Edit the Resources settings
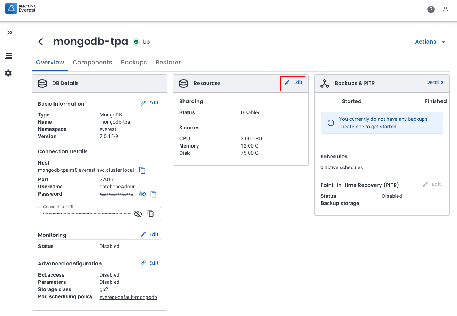This screenshot has width=457, height=316. click(x=293, y=83)
